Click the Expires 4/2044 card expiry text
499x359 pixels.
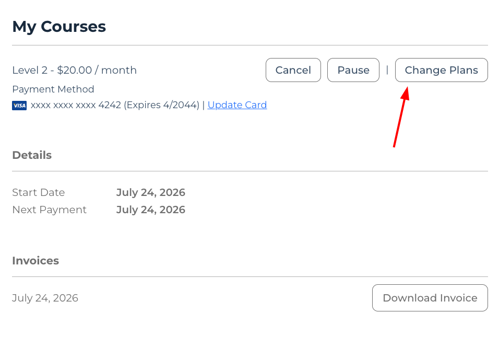pos(161,105)
